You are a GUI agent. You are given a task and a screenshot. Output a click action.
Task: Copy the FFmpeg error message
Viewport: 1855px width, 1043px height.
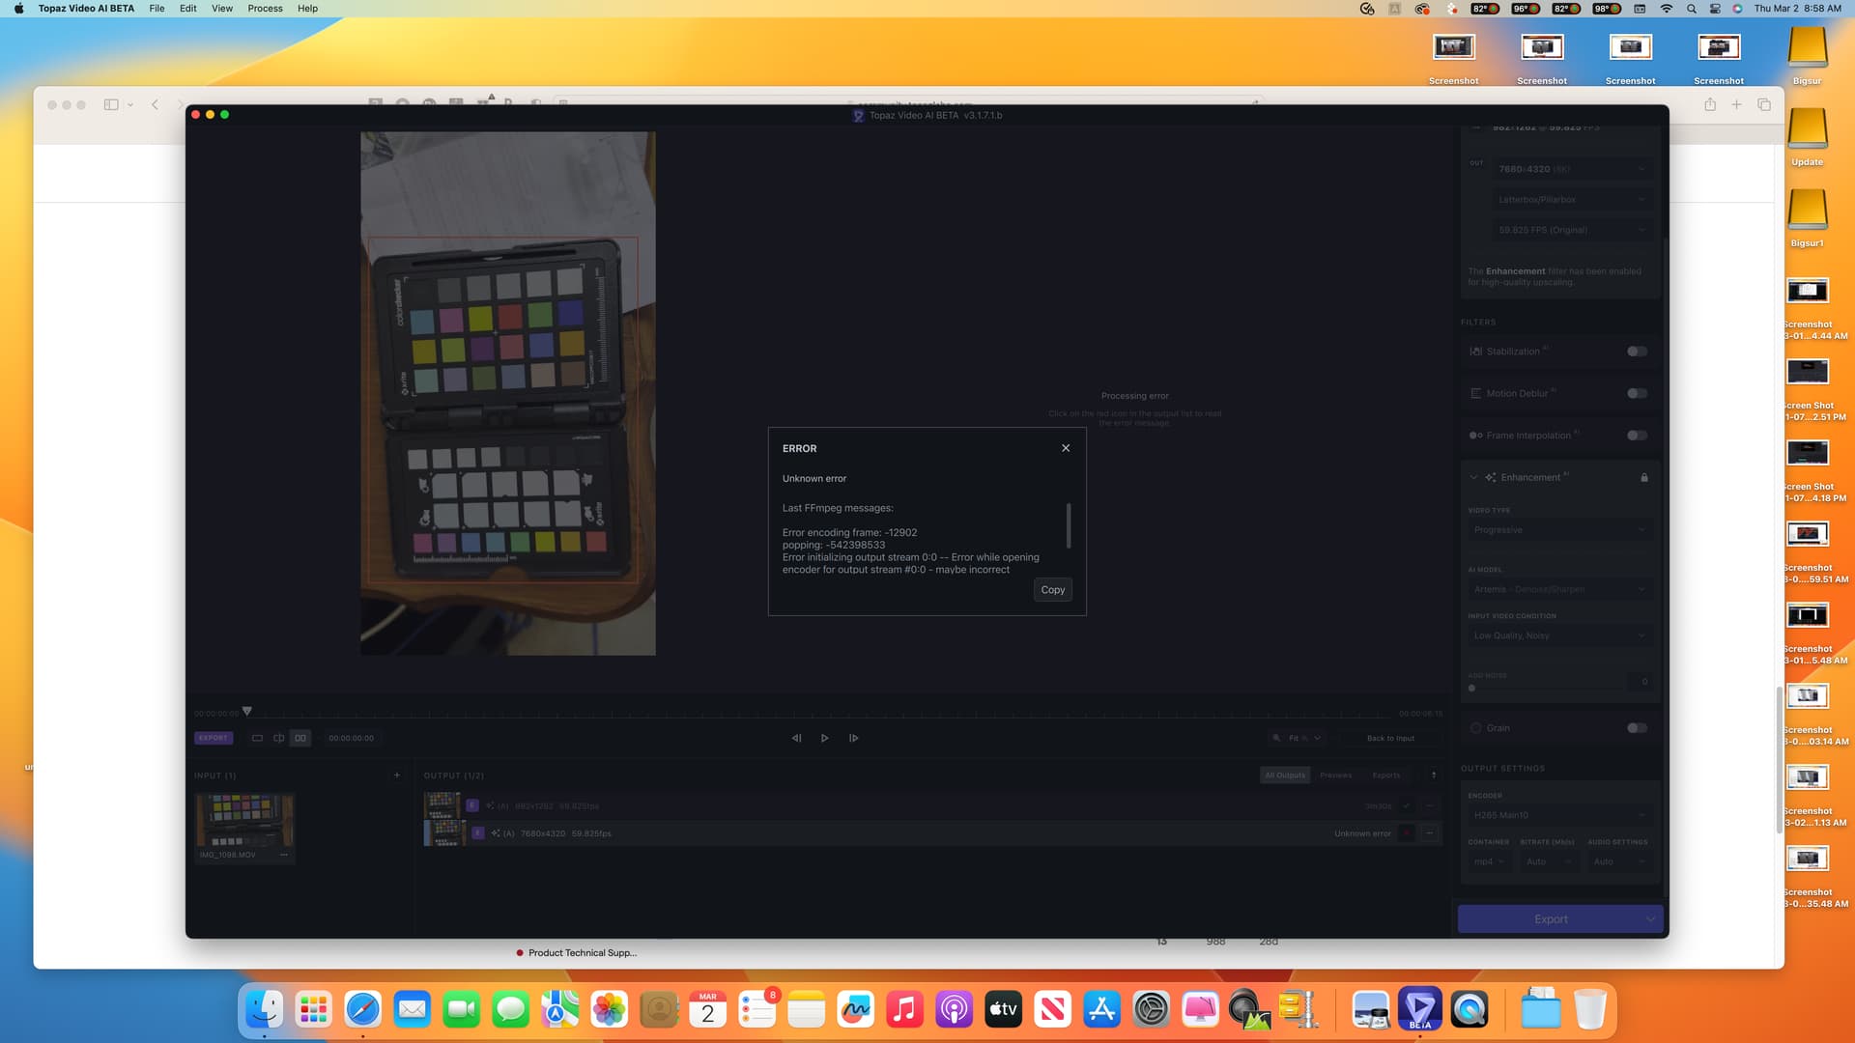[1052, 590]
